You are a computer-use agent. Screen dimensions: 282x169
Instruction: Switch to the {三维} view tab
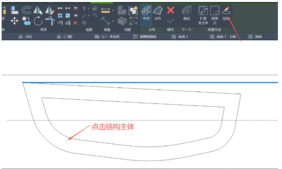(x=64, y=37)
